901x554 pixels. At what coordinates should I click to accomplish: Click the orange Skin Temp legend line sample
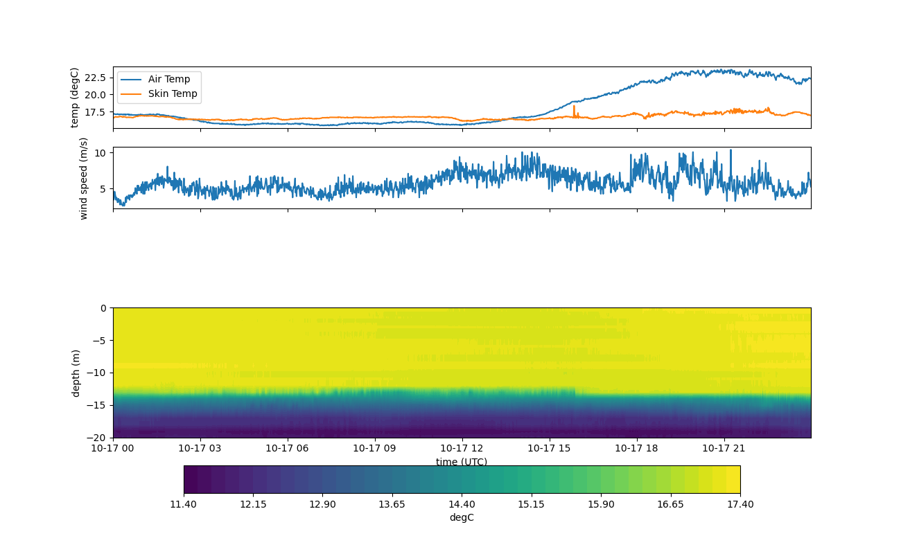click(x=132, y=94)
